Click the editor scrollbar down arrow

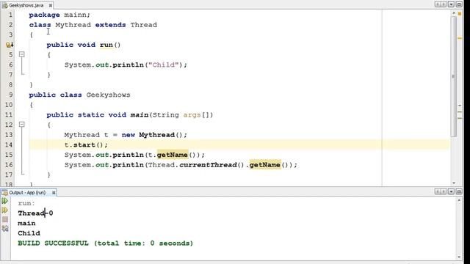(x=454, y=183)
